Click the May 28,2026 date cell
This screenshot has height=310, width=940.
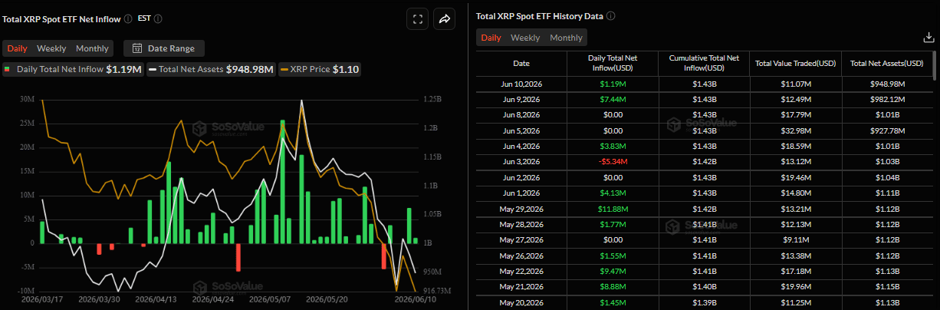click(521, 224)
